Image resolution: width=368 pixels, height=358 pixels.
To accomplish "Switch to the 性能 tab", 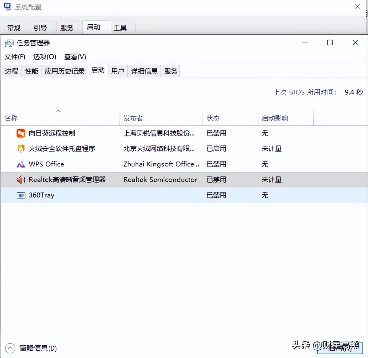I will point(31,71).
